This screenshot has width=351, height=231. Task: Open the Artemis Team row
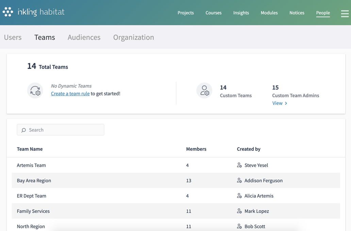(31, 165)
